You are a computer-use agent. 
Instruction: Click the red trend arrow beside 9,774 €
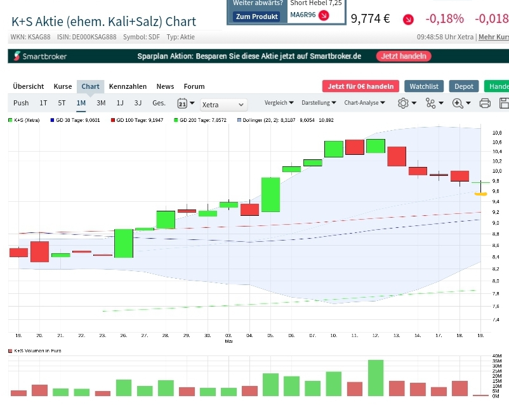pyautogui.click(x=408, y=20)
